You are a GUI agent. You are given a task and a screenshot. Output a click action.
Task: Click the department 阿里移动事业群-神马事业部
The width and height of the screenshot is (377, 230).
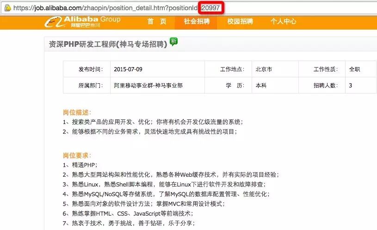click(148, 86)
